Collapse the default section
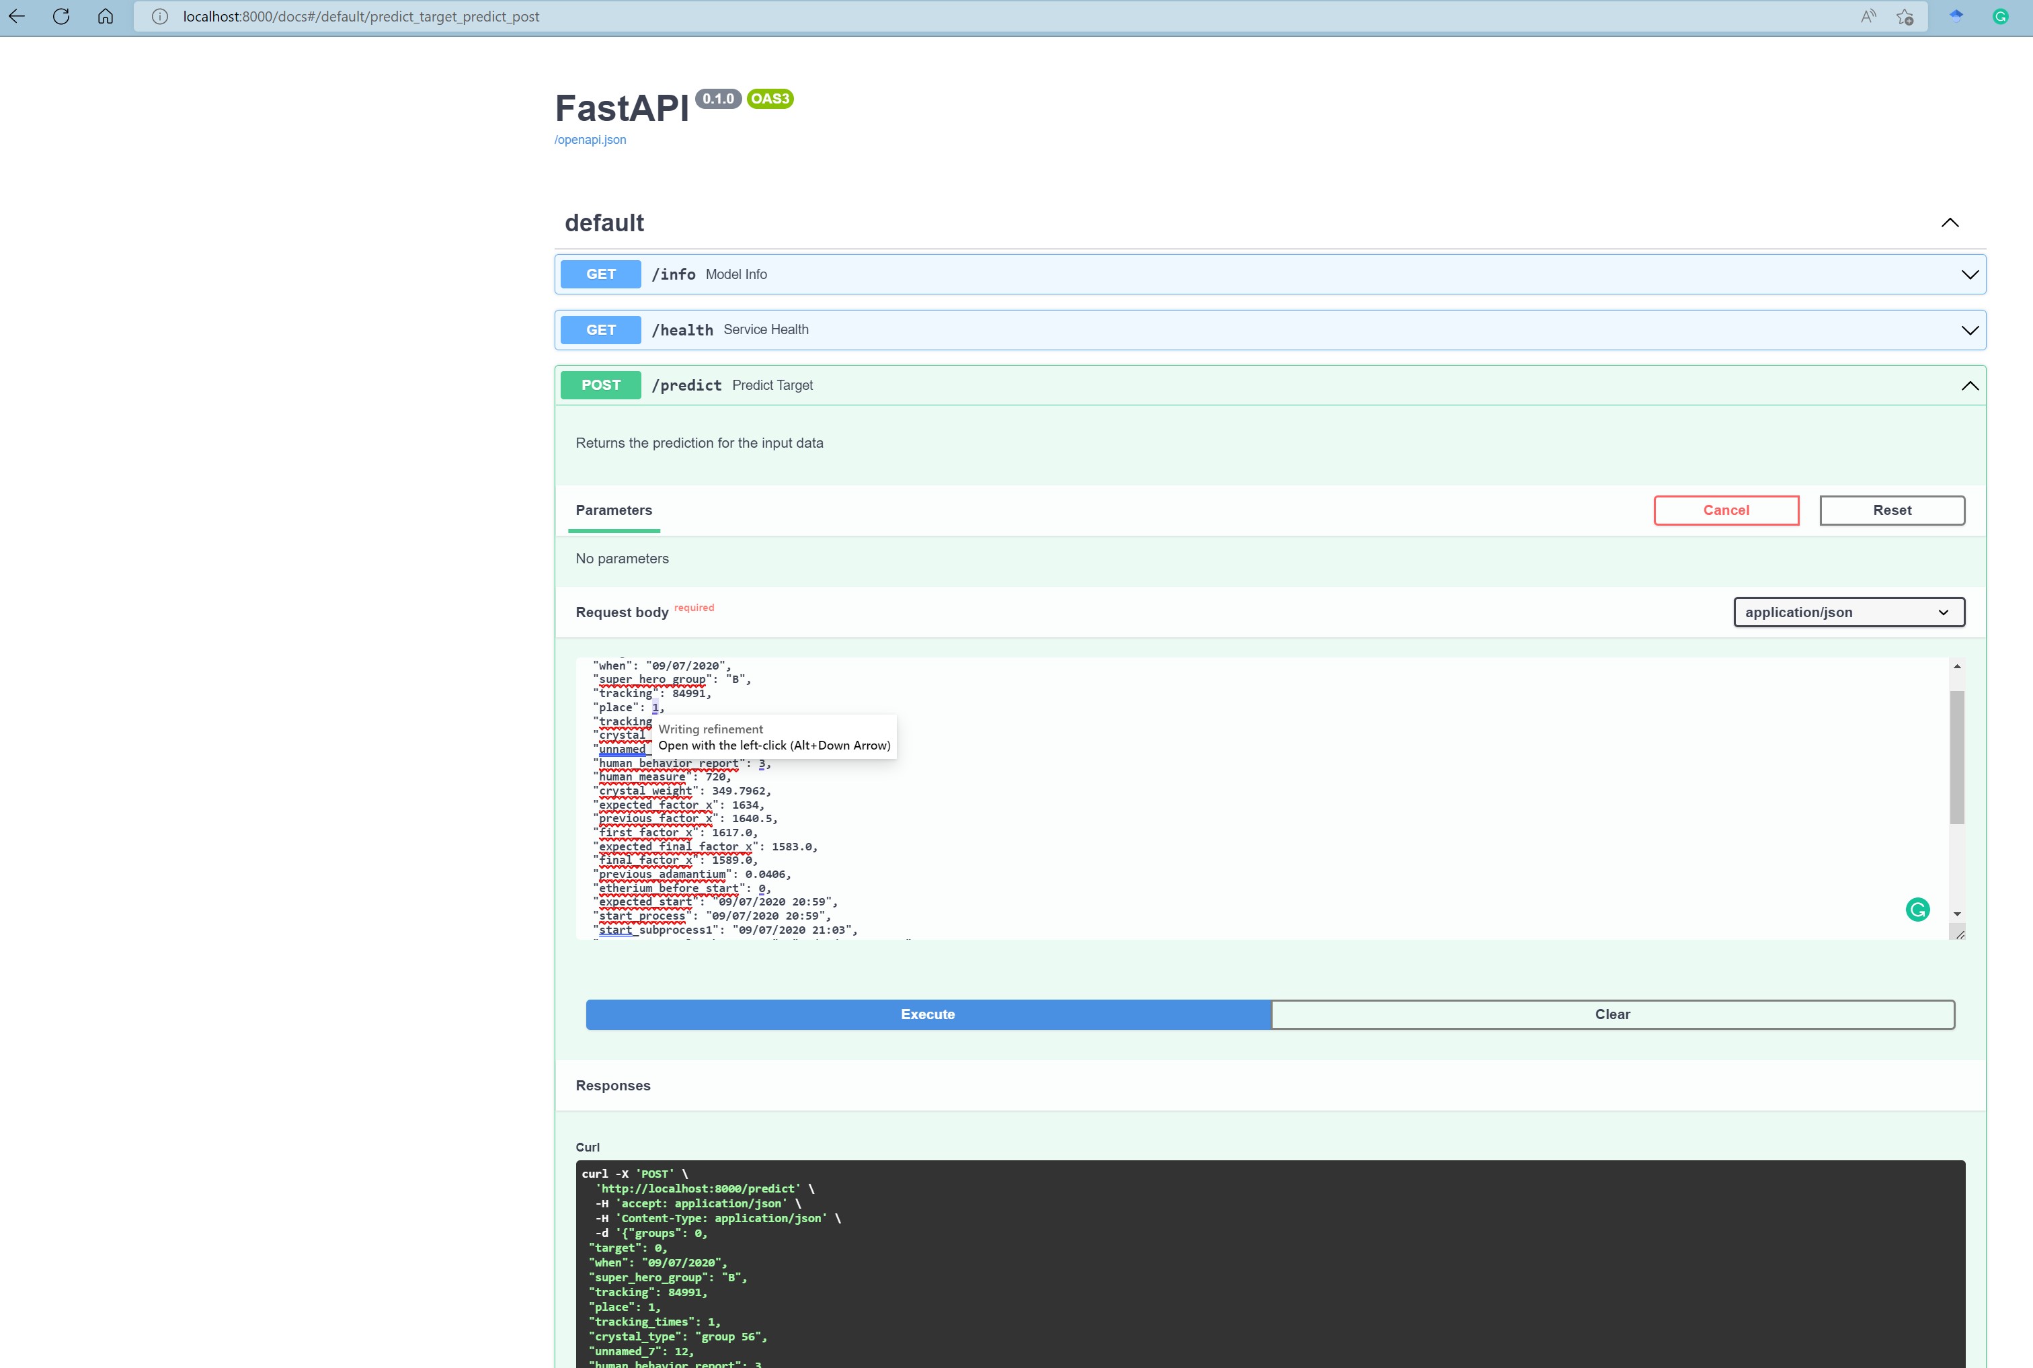 pyautogui.click(x=1949, y=223)
